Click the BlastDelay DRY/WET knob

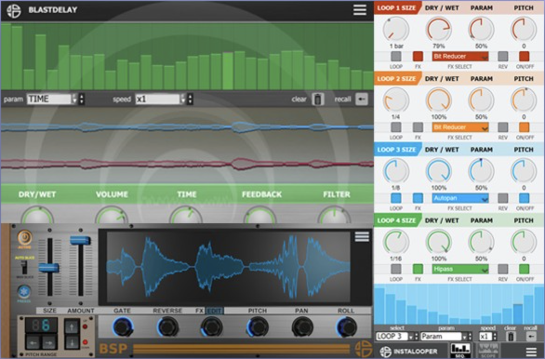(37, 215)
